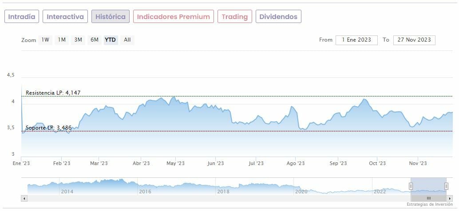Click the To date field
The width and height of the screenshot is (459, 211).
pos(414,40)
